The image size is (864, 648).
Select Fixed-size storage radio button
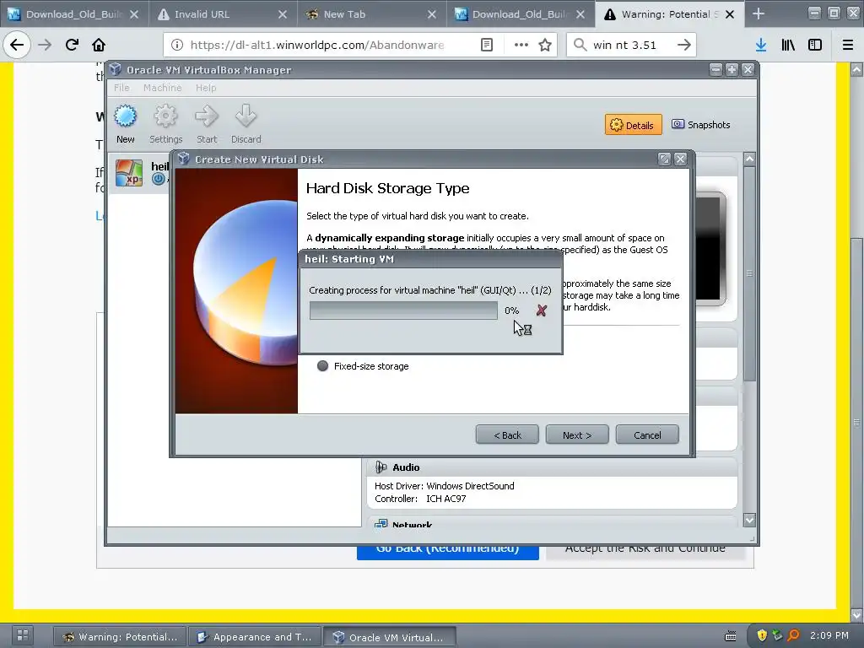[322, 366]
